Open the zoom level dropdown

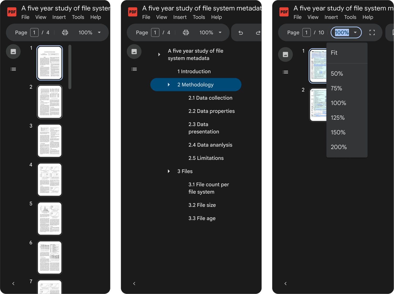pos(356,33)
